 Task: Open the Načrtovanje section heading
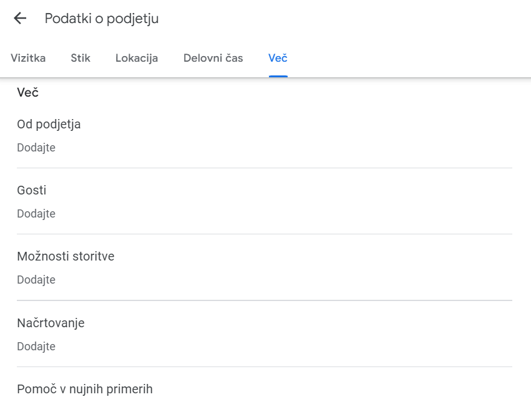point(51,323)
